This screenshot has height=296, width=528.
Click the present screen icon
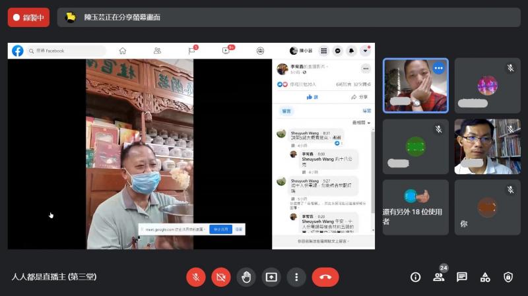pos(271,277)
